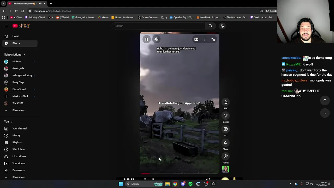Open the 612 comments panel
The width and height of the screenshot is (334, 188).
[225, 129]
